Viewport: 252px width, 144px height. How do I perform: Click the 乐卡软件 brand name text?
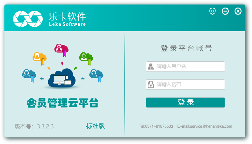[67, 16]
